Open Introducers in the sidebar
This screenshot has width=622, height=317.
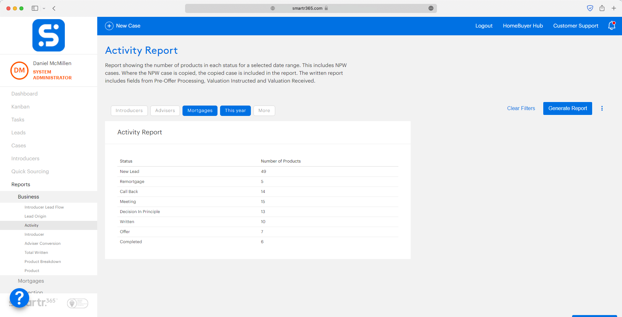(25, 159)
